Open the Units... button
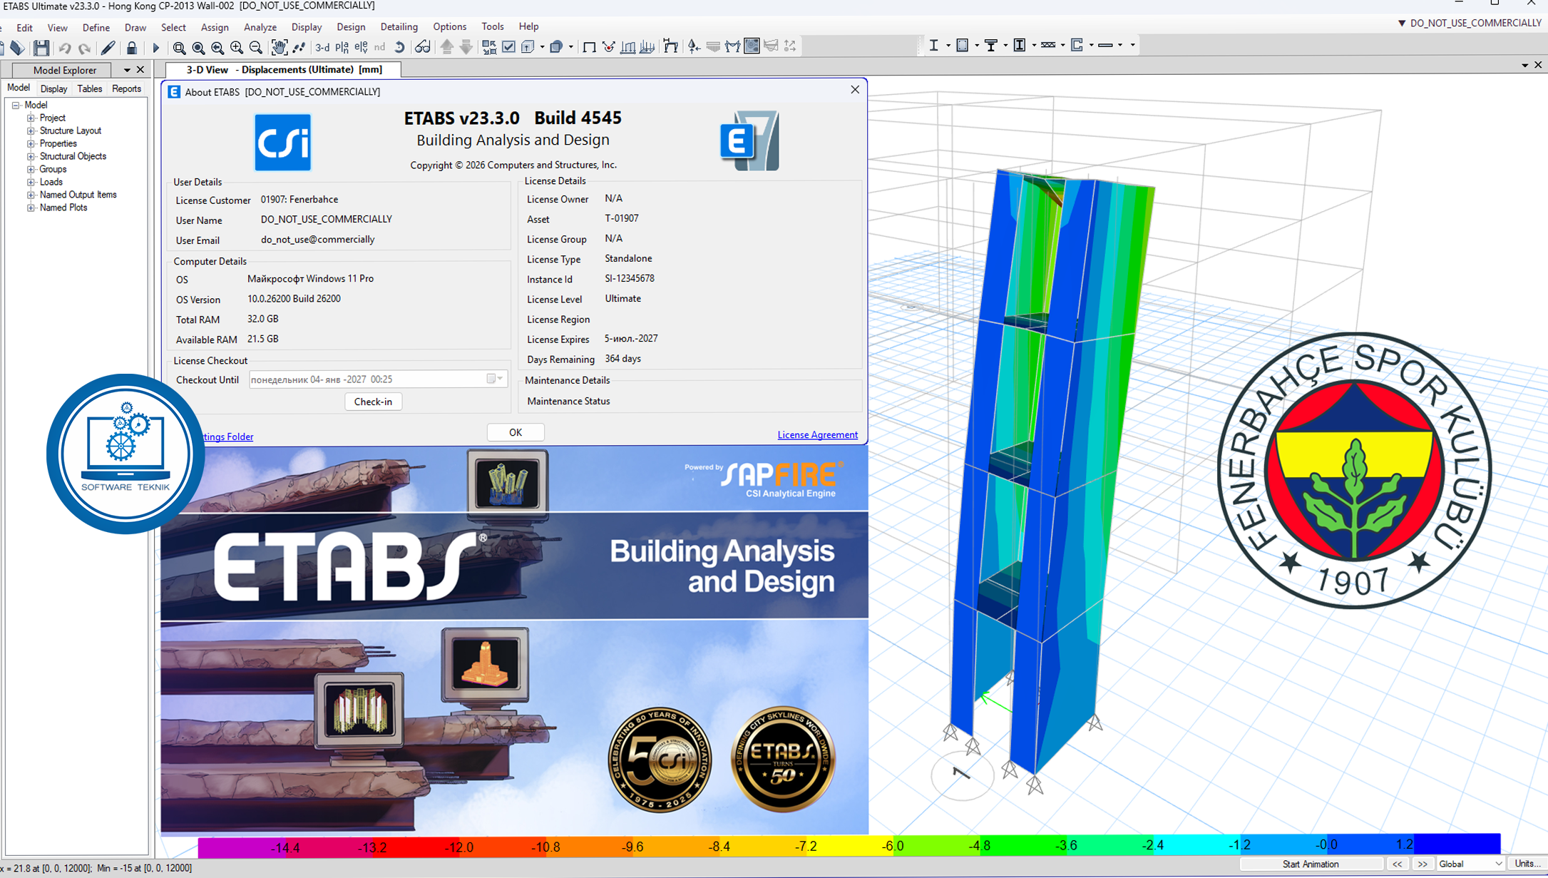The image size is (1548, 878). coord(1527,864)
